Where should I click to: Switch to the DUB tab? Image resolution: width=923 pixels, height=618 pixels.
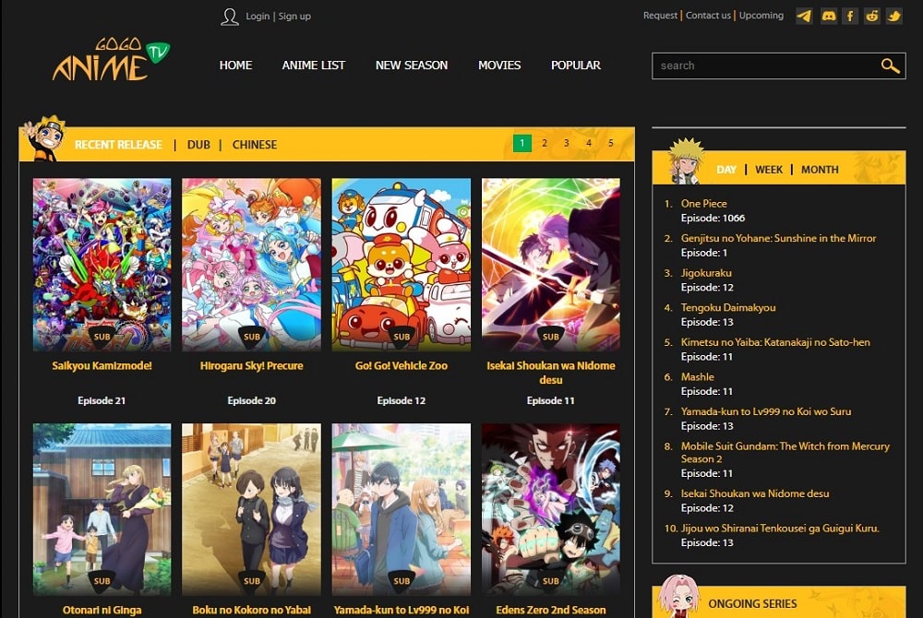pos(198,145)
